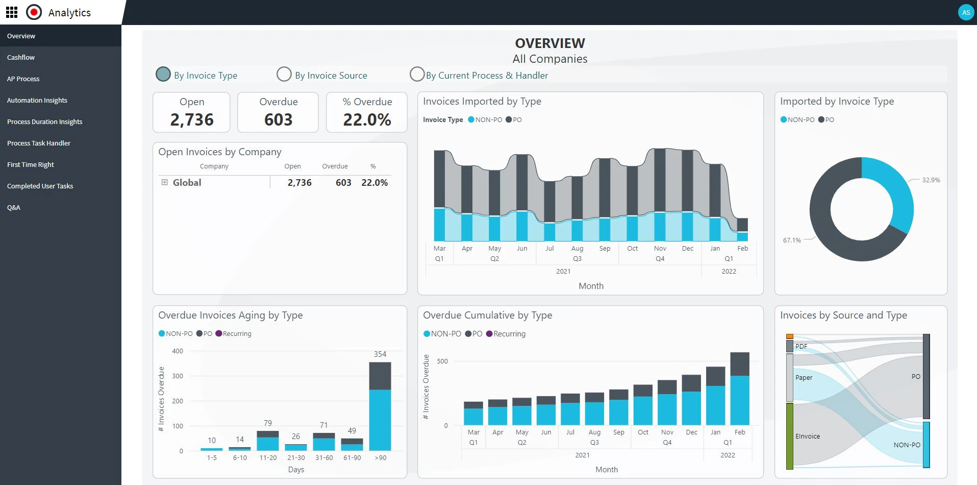This screenshot has width=977, height=485.
Task: Open the AS user avatar menu
Action: (966, 12)
